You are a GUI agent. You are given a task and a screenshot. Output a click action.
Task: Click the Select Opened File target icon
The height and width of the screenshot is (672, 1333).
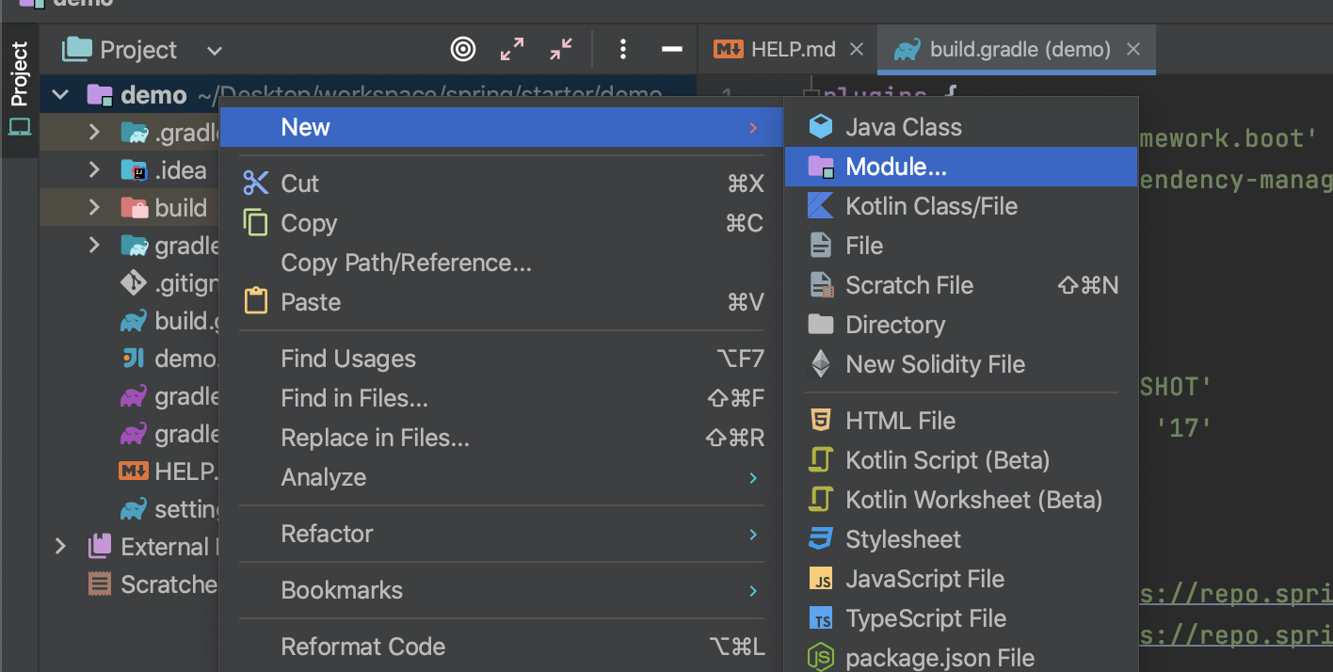463,49
